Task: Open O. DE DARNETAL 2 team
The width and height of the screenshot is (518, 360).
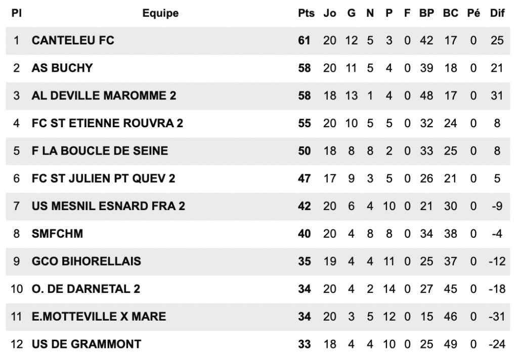Action: coord(86,289)
